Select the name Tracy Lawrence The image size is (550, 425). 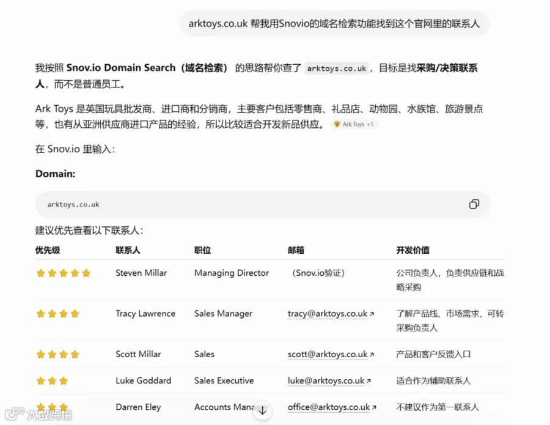pyautogui.click(x=145, y=313)
